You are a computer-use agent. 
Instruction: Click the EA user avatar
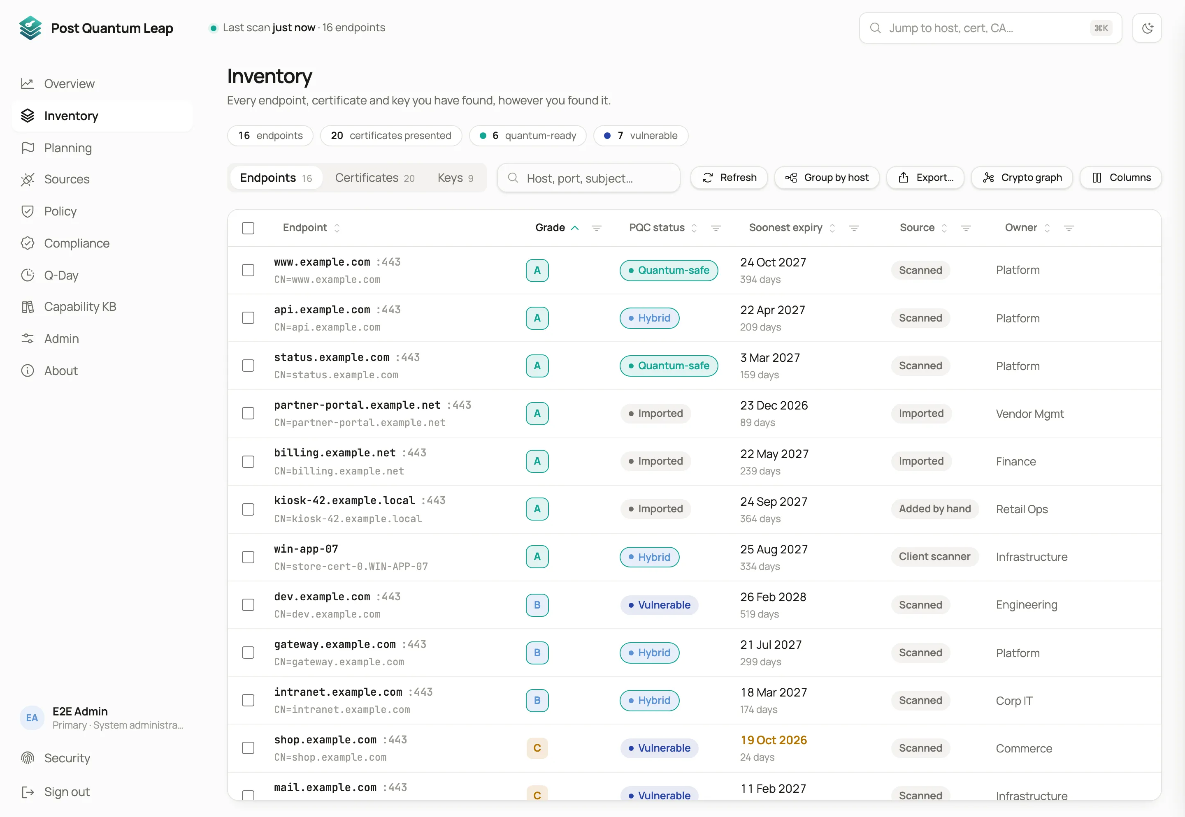[x=32, y=717]
